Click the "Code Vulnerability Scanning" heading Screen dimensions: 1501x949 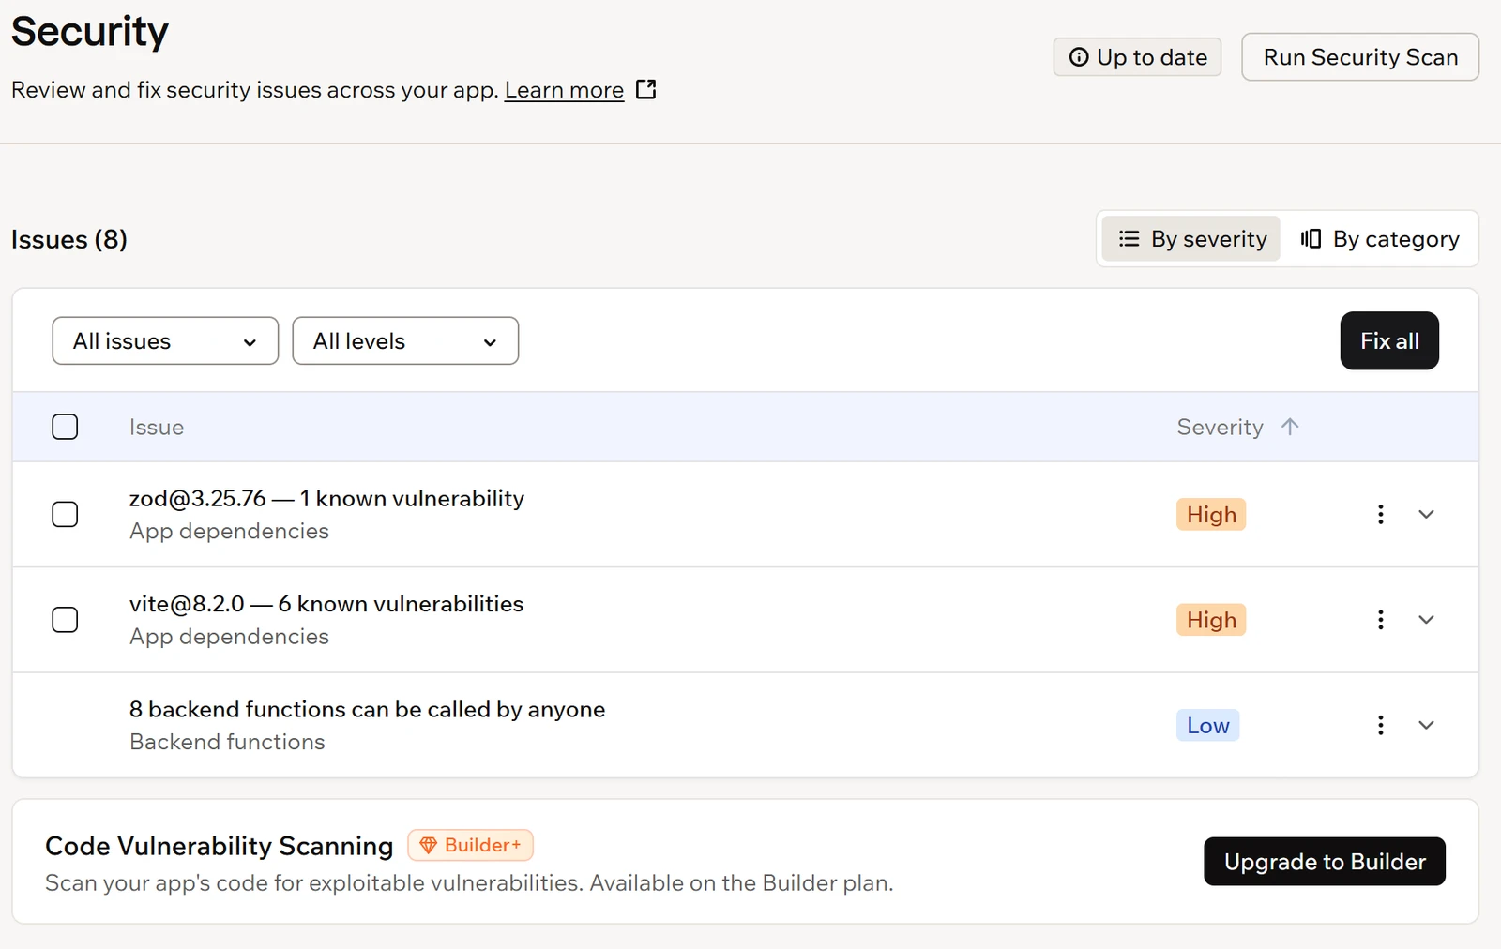click(x=220, y=846)
